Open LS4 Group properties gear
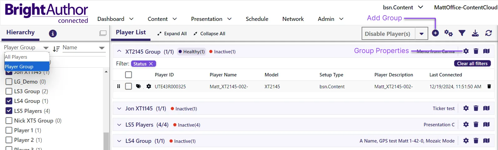 coord(466,141)
